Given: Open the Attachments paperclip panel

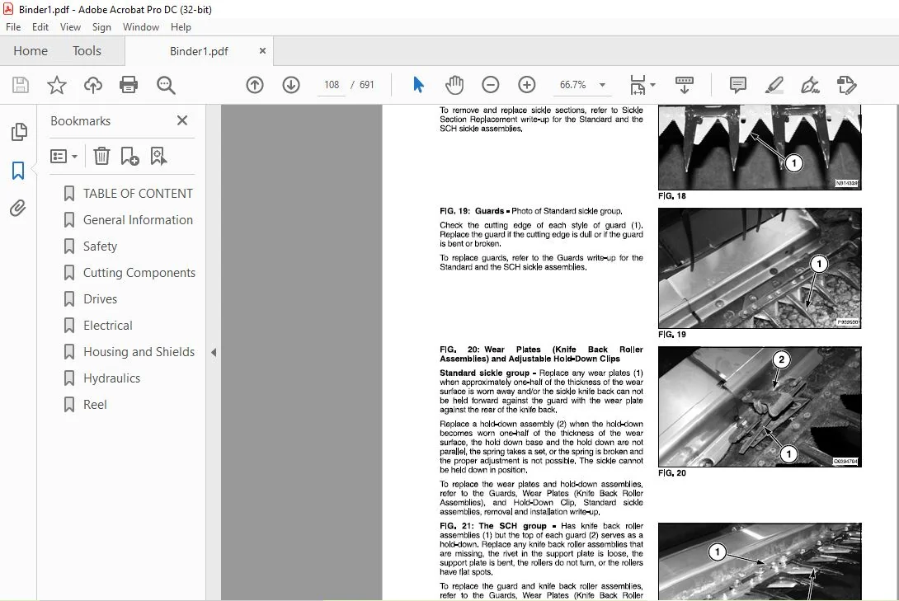Looking at the screenshot, I should [18, 208].
